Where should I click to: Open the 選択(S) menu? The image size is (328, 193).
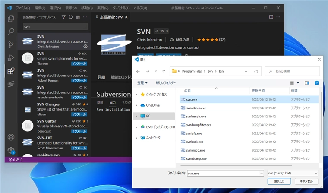click(55, 8)
